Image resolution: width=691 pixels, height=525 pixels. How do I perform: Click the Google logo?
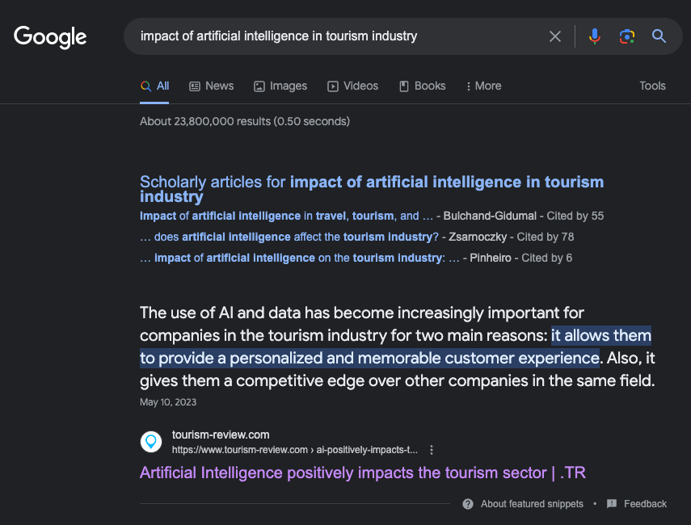click(x=50, y=37)
